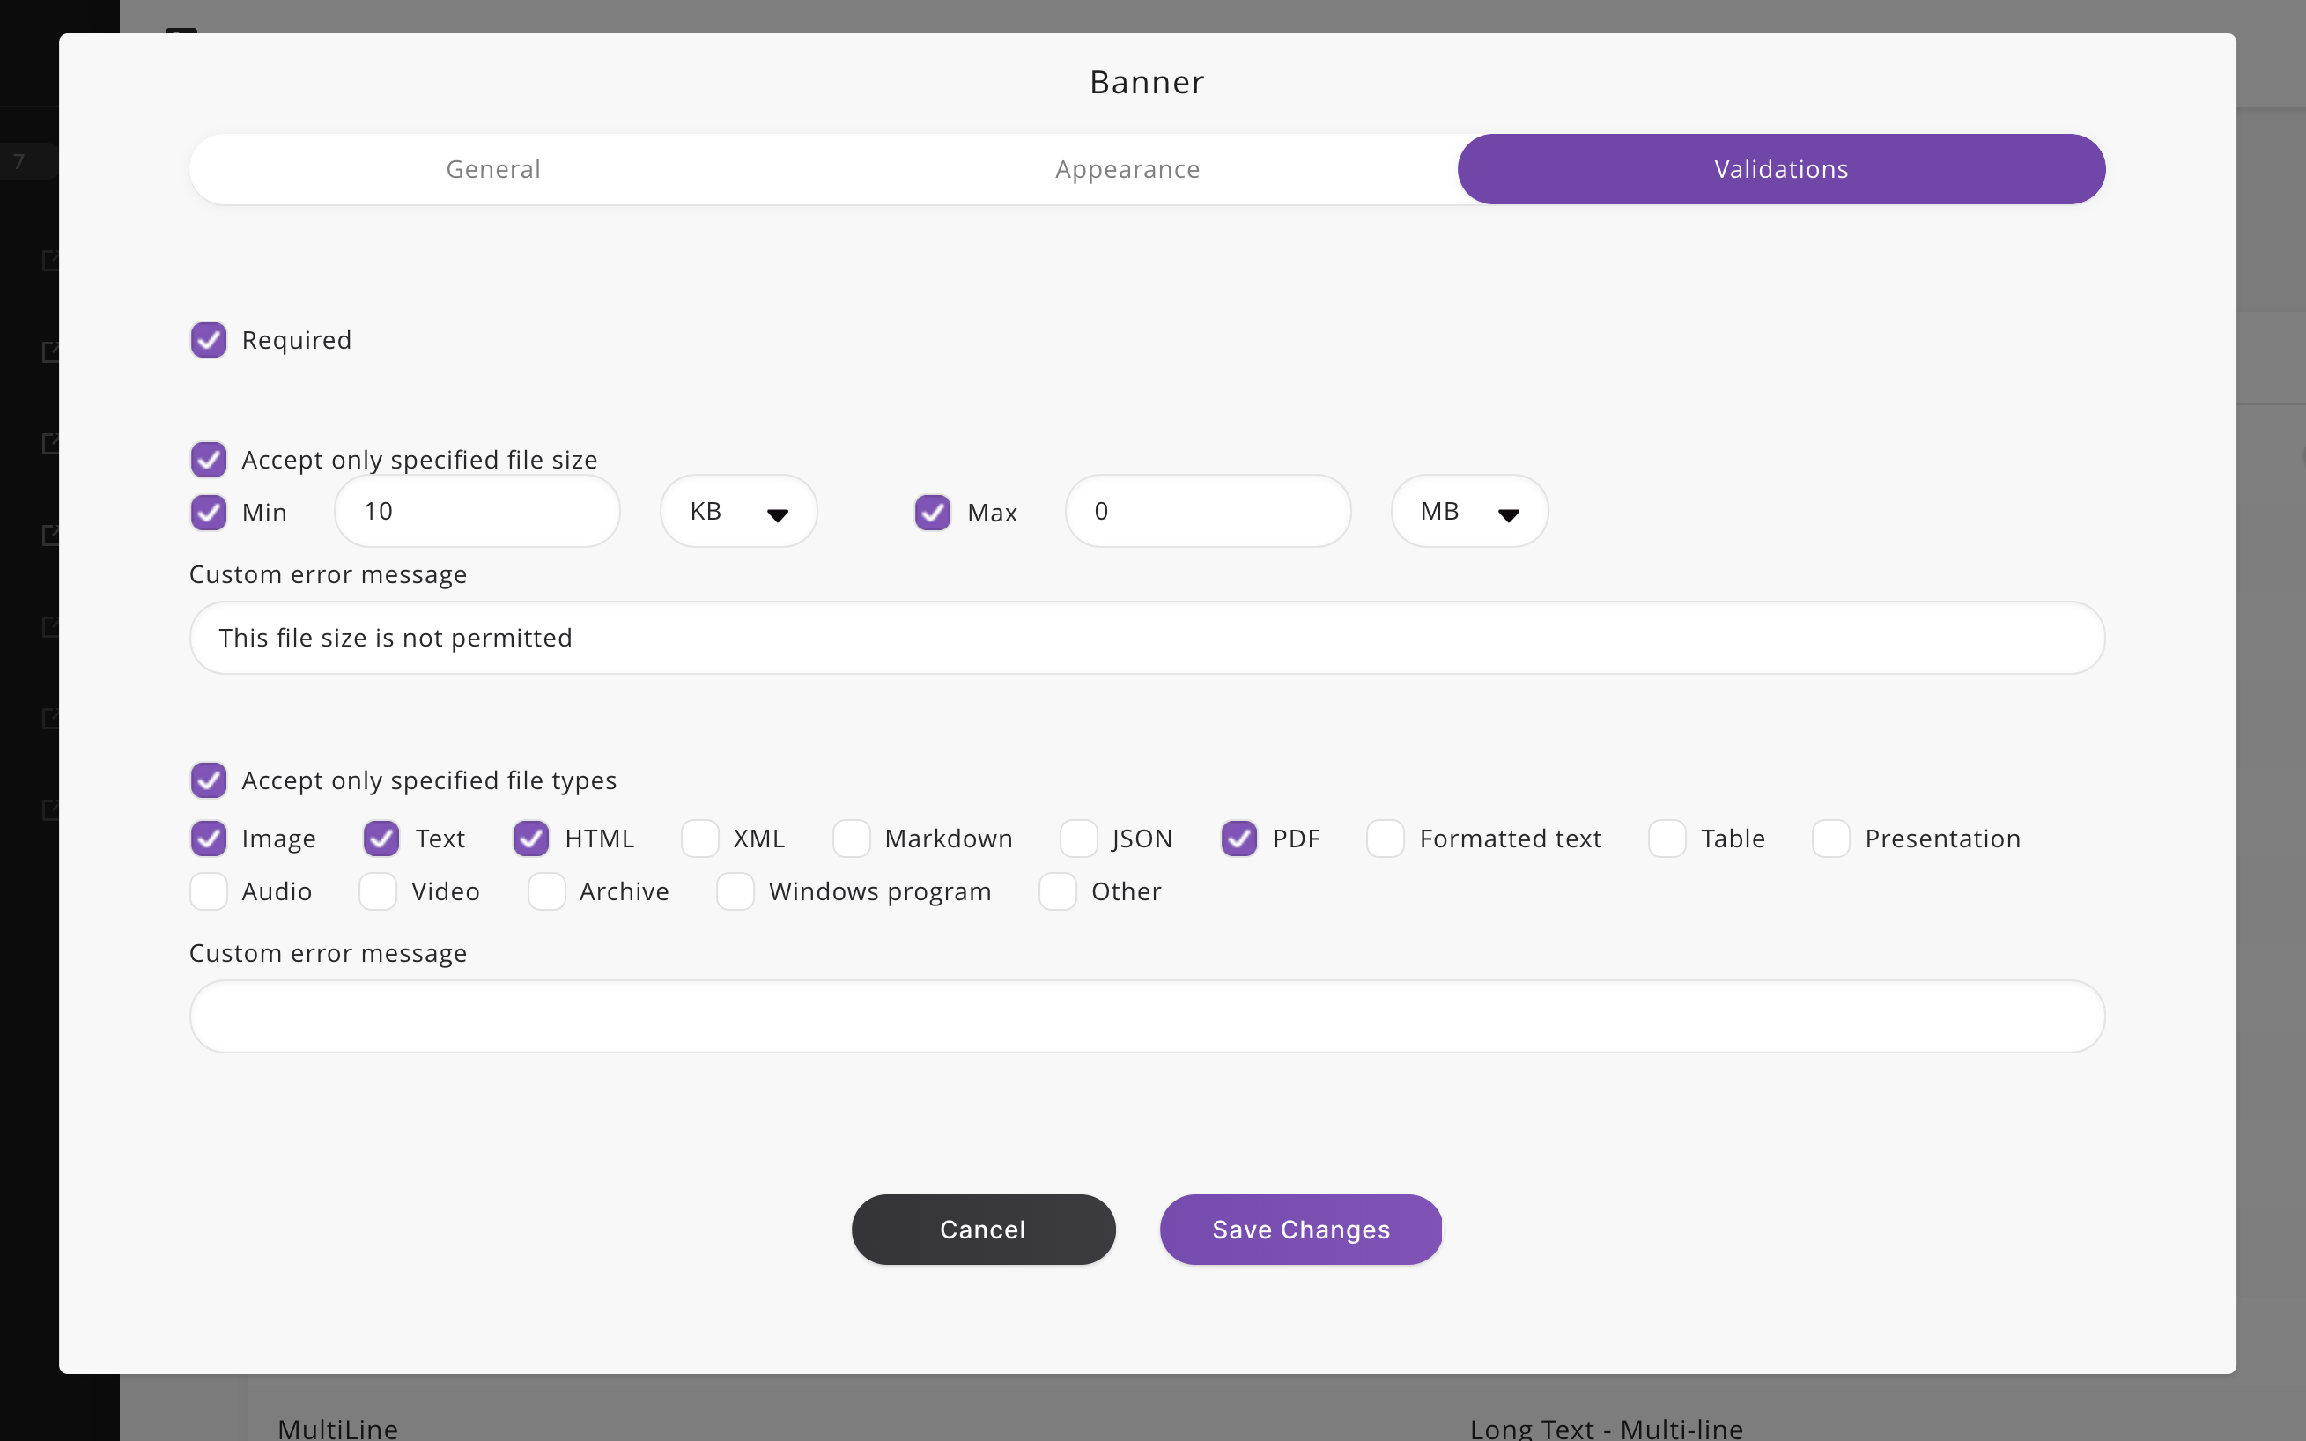Toggle the Required checkbox on
The image size is (2306, 1441).
(x=208, y=338)
